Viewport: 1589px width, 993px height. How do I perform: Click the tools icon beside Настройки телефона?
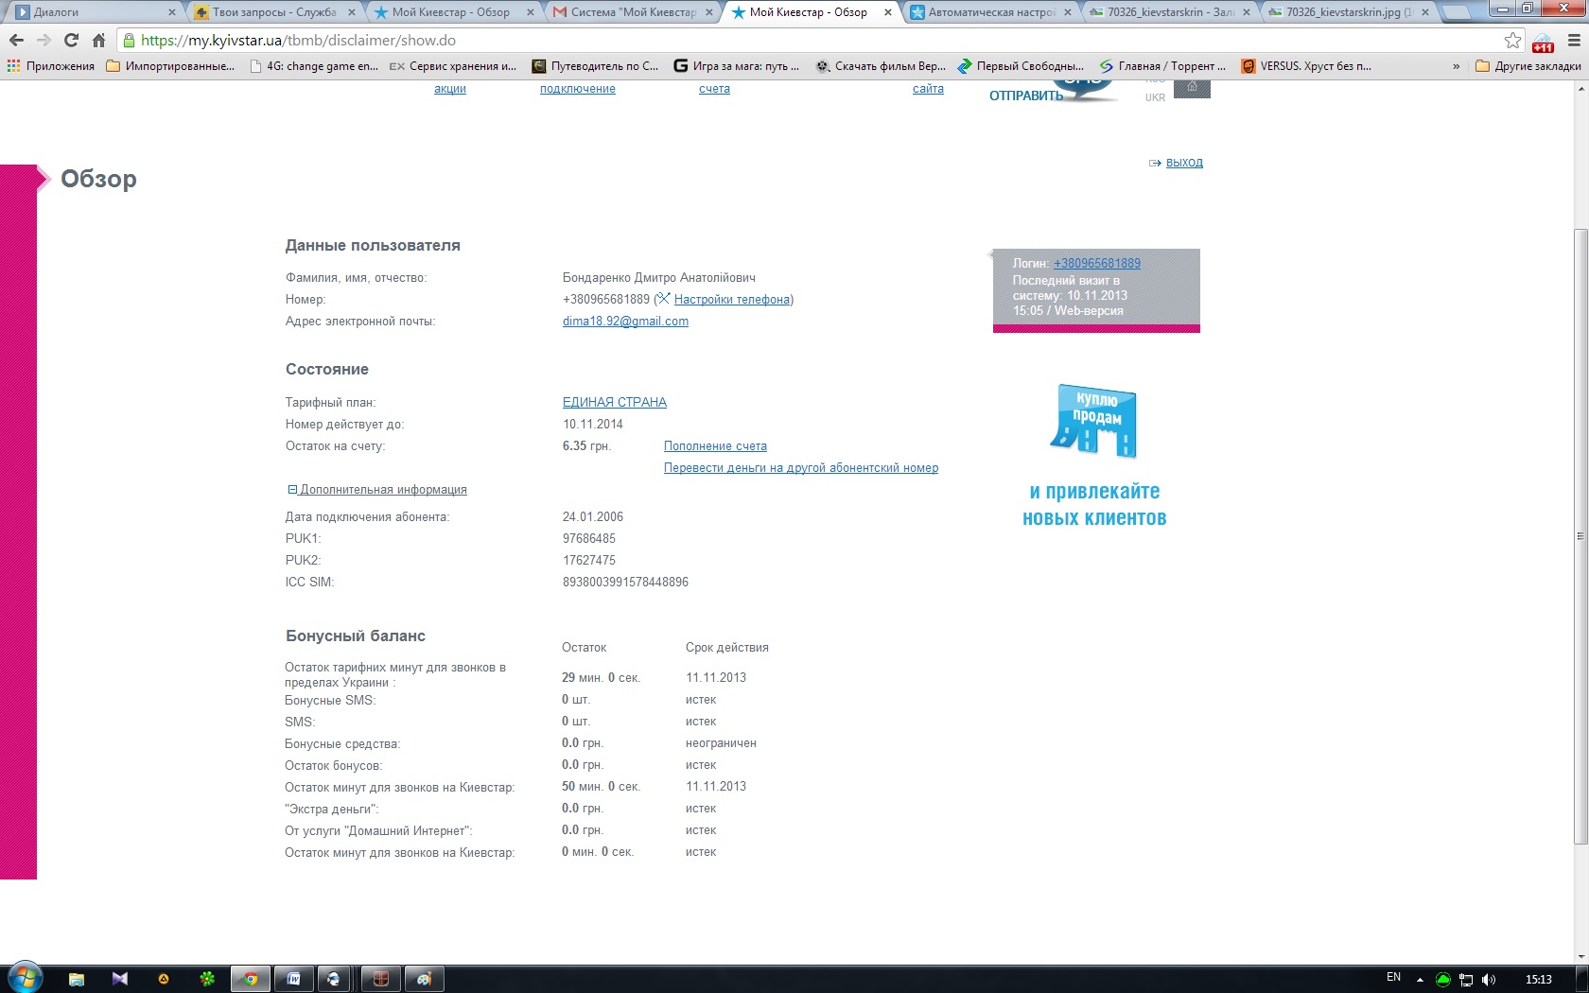tap(664, 299)
